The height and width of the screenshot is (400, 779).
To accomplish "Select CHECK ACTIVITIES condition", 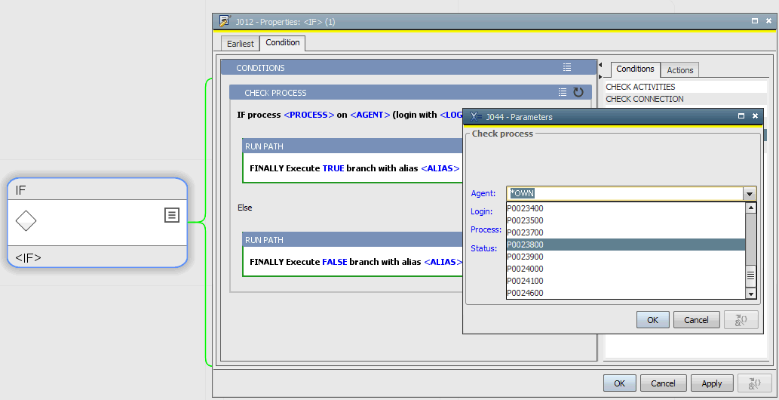I will coord(685,87).
